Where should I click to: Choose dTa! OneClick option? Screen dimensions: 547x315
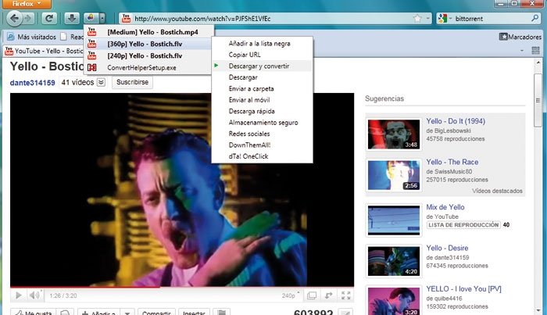[262, 156]
